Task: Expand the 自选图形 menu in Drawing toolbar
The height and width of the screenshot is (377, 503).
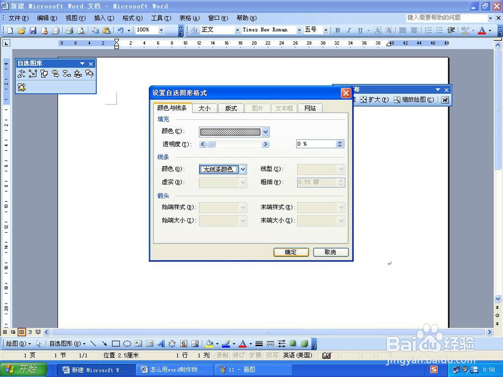Action: point(67,344)
